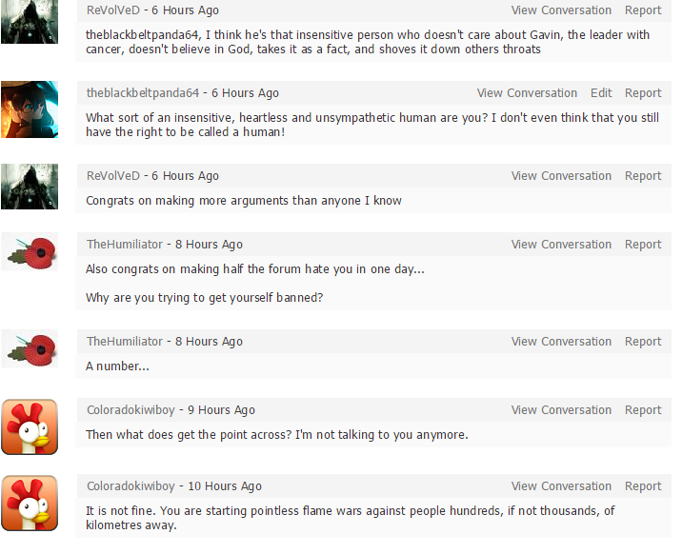Report TheHumiliator's 'A number...' comment
Image resolution: width=682 pixels, height=554 pixels.
643,342
